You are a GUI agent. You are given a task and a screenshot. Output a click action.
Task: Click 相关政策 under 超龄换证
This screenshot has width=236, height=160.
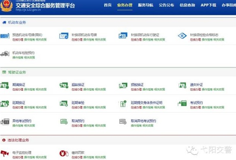pyautogui.click(x=101, y=89)
